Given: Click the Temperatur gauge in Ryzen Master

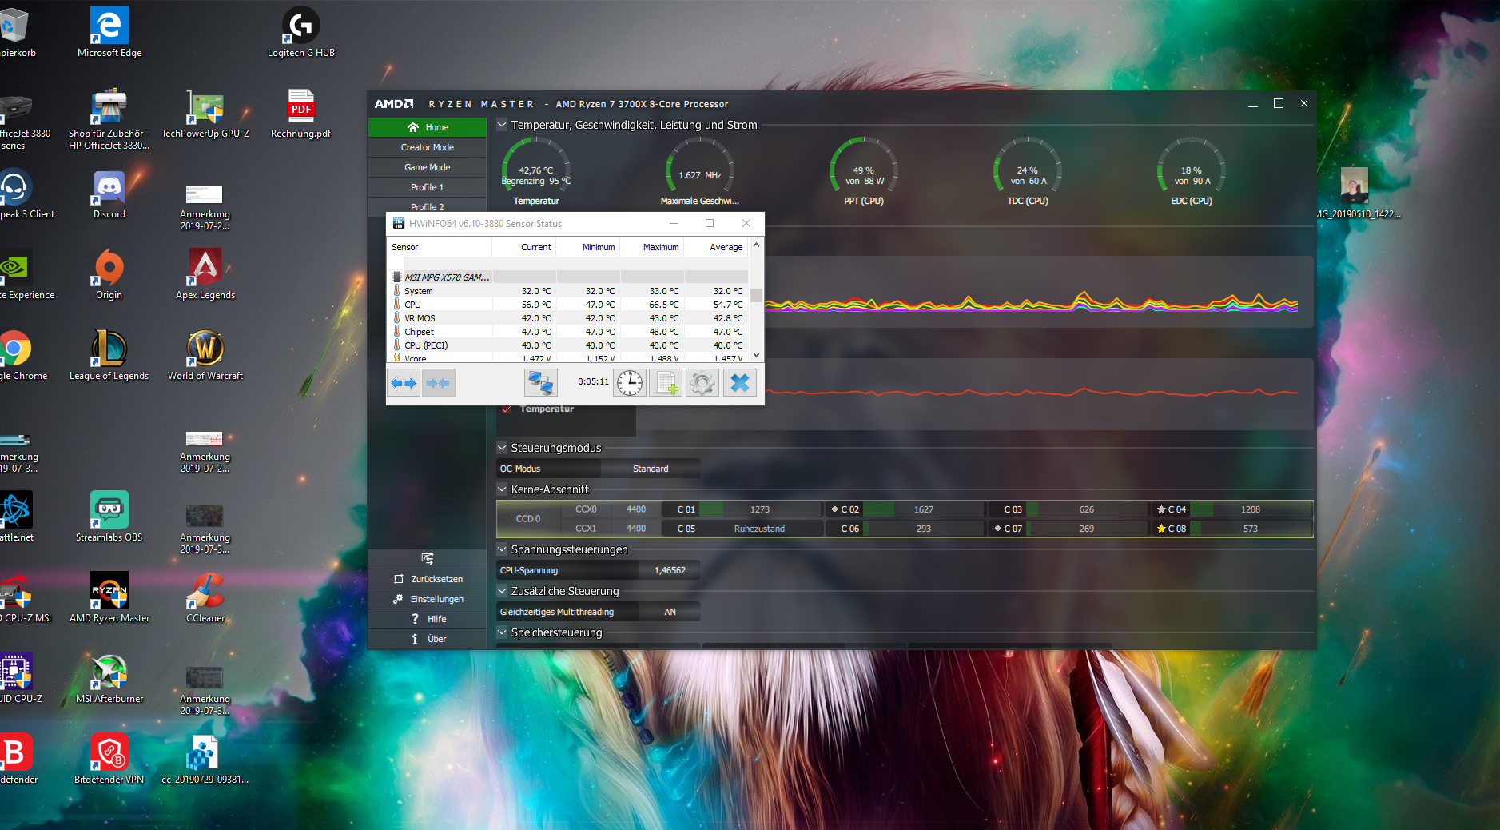Looking at the screenshot, I should point(536,171).
